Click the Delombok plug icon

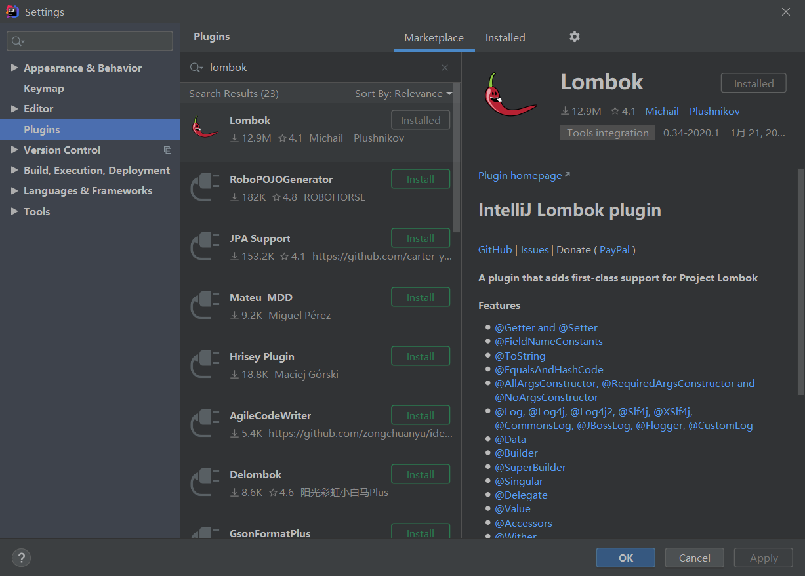(205, 482)
